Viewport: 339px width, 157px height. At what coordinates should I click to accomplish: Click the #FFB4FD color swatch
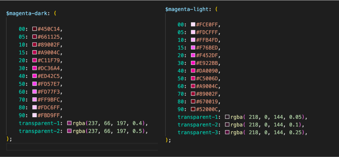point(193,40)
